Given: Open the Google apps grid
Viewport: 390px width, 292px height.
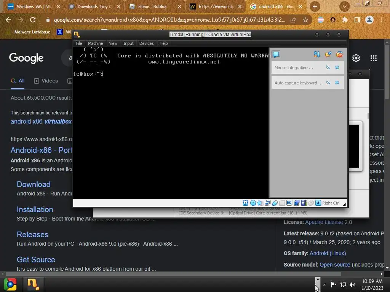Looking at the screenshot, I should pos(374,58).
